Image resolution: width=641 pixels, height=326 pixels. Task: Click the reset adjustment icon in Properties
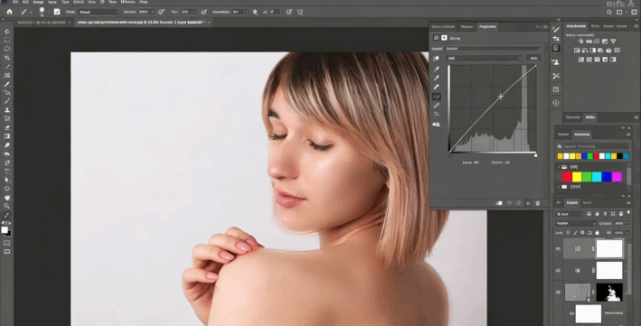pos(518,203)
